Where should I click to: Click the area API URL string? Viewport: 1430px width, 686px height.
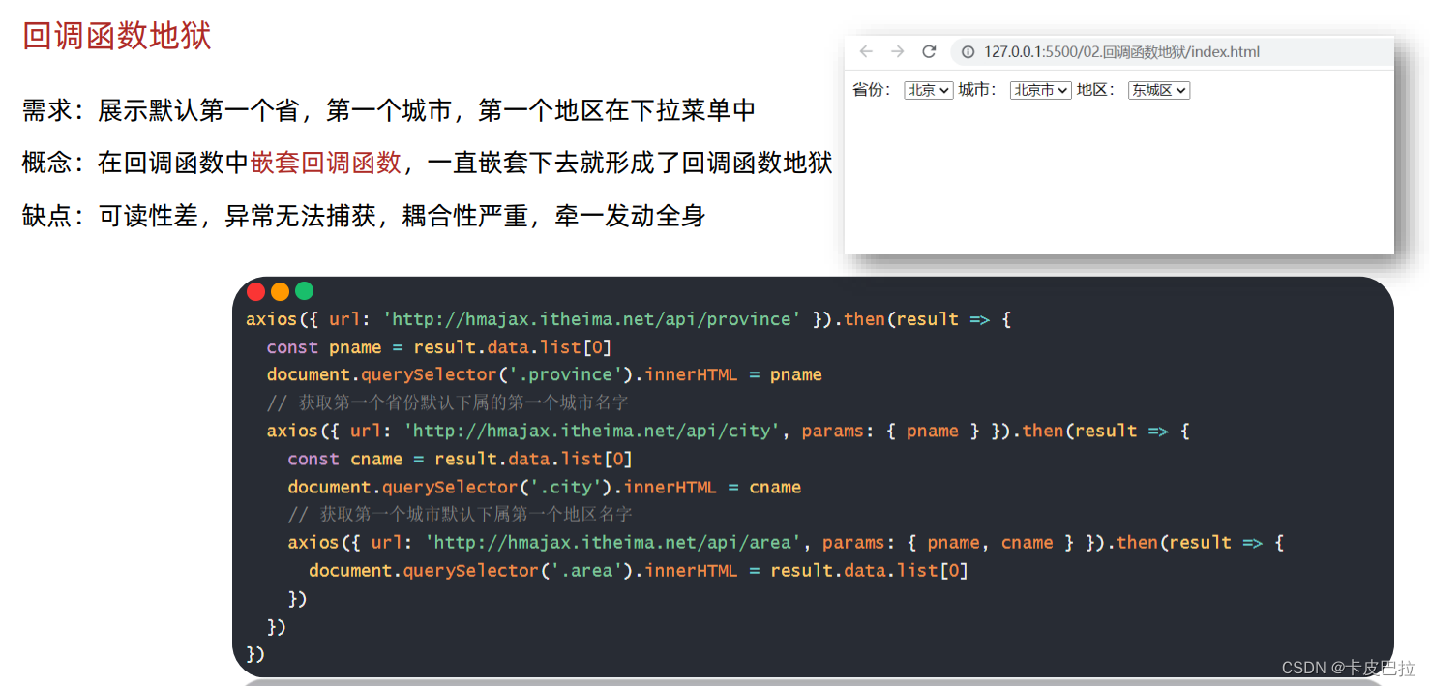[x=613, y=543]
